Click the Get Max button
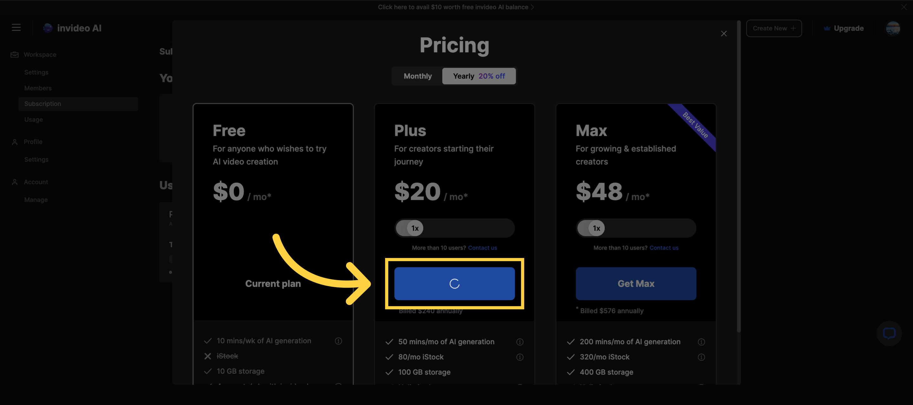 tap(636, 284)
